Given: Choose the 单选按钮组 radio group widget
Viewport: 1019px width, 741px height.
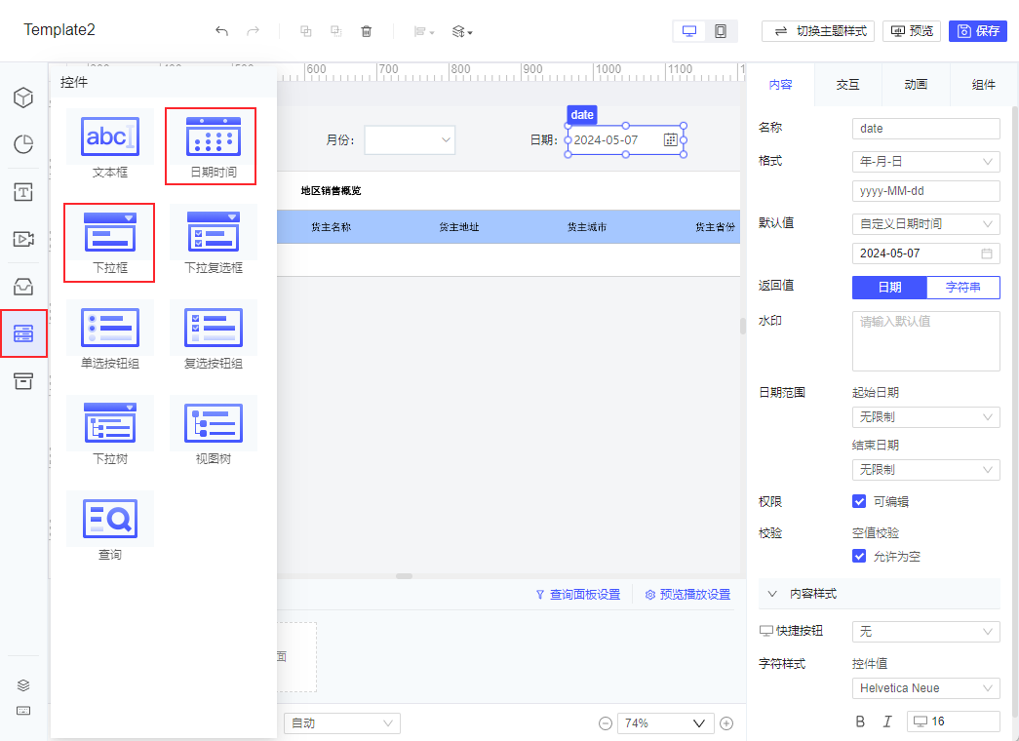Looking at the screenshot, I should [110, 335].
